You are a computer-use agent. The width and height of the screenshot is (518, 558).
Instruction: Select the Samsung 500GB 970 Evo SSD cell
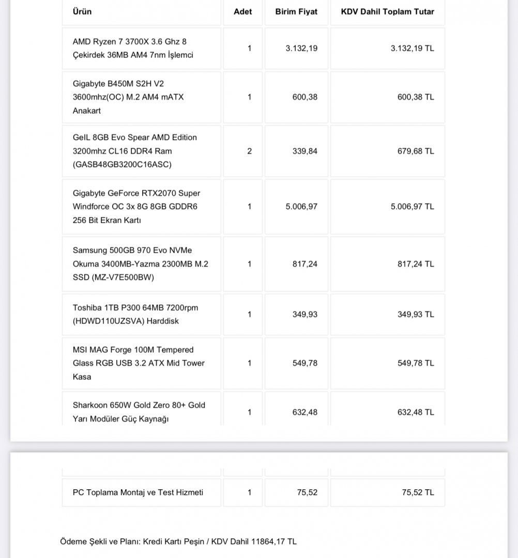click(141, 263)
